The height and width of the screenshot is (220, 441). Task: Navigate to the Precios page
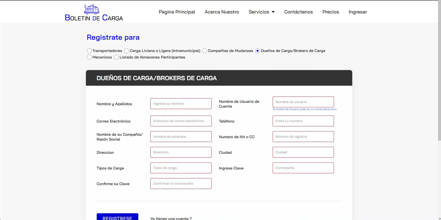point(330,12)
